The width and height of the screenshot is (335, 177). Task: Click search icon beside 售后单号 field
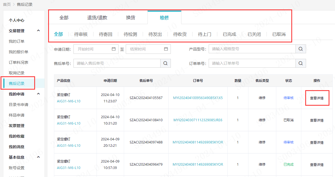pyautogui.click(x=165, y=63)
